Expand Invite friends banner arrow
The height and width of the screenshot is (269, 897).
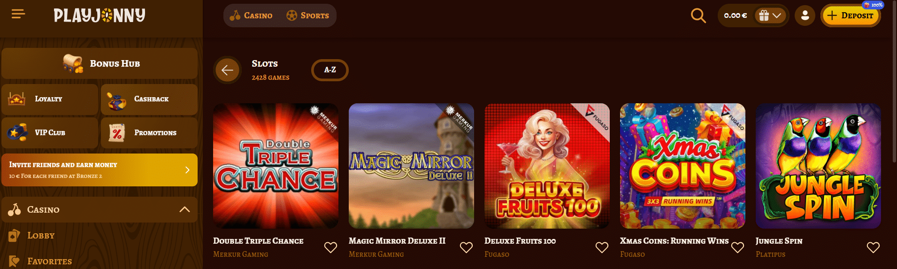(x=187, y=170)
